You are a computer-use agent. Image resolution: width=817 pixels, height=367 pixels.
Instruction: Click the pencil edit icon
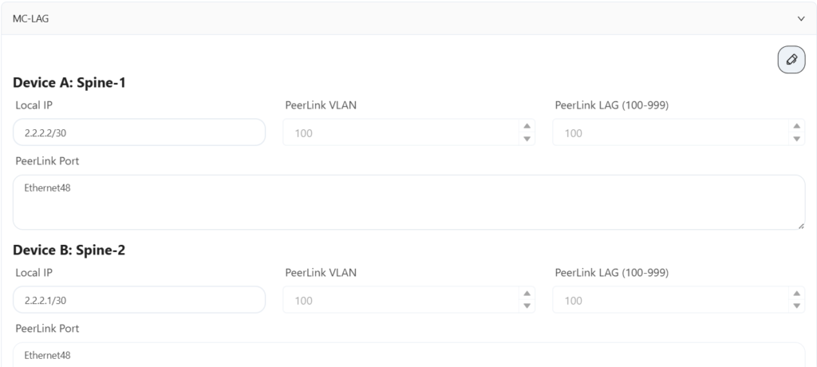pyautogui.click(x=791, y=60)
